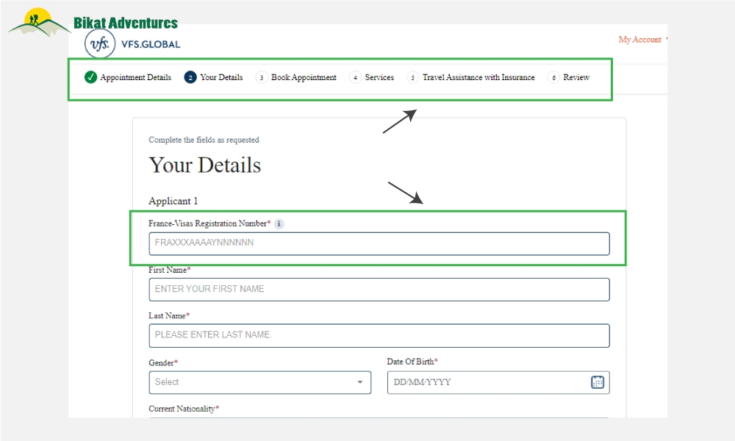Click the Date Of Birth label

(x=412, y=362)
